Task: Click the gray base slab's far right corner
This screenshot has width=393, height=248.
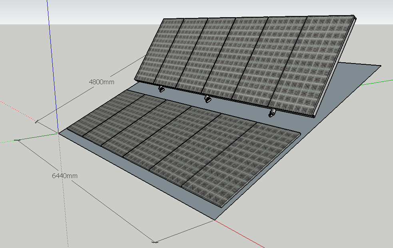Action: click(x=380, y=65)
